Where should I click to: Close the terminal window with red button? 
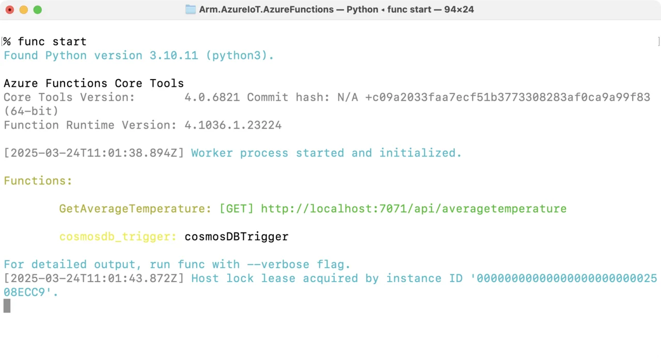point(10,9)
